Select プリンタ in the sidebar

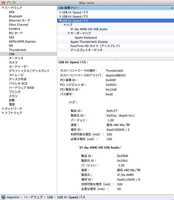point(15,92)
